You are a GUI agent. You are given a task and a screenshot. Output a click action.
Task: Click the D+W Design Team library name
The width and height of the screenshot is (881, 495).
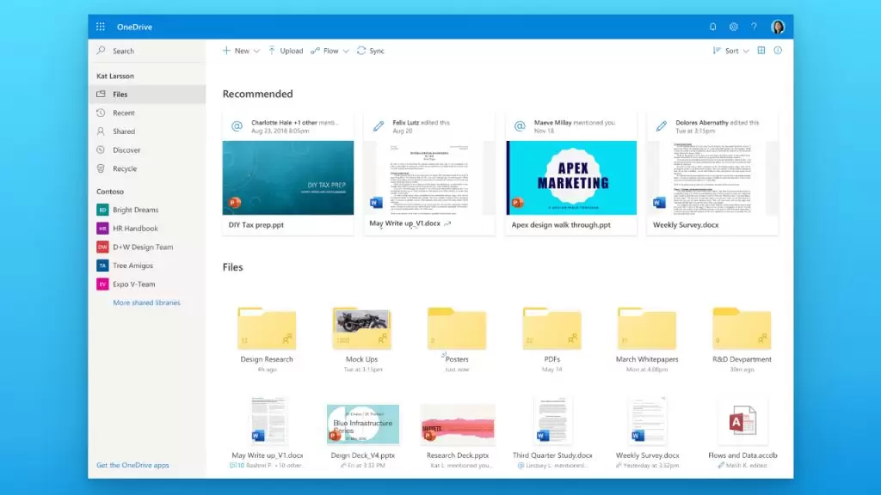(143, 247)
